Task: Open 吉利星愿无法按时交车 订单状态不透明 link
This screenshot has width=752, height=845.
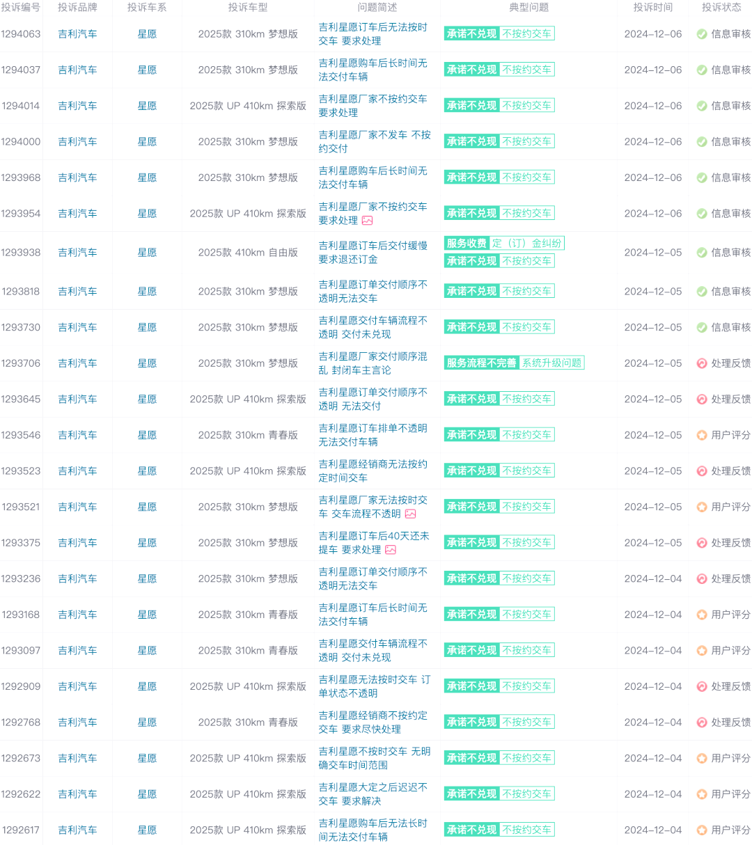Action: [375, 686]
